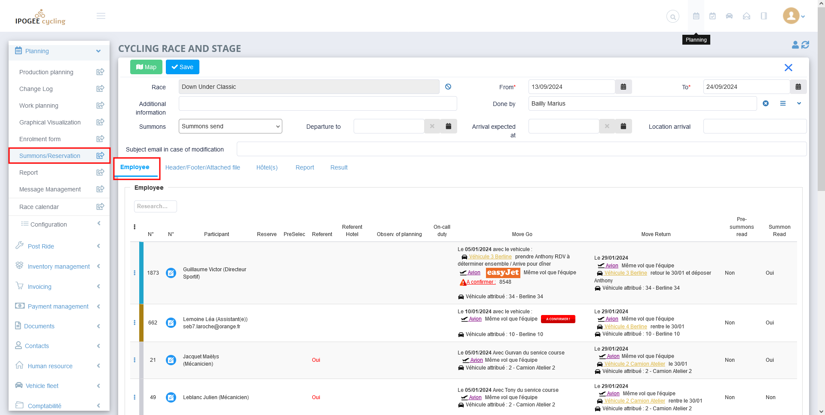This screenshot has height=415, width=825.
Task: Open the hamburger menu toggle
Action: 101,16
